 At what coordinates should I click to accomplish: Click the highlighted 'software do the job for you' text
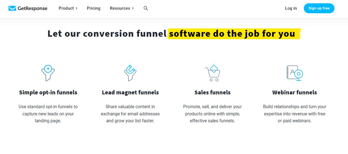(232, 34)
